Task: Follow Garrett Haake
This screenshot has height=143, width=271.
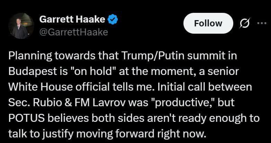Action: click(x=208, y=23)
